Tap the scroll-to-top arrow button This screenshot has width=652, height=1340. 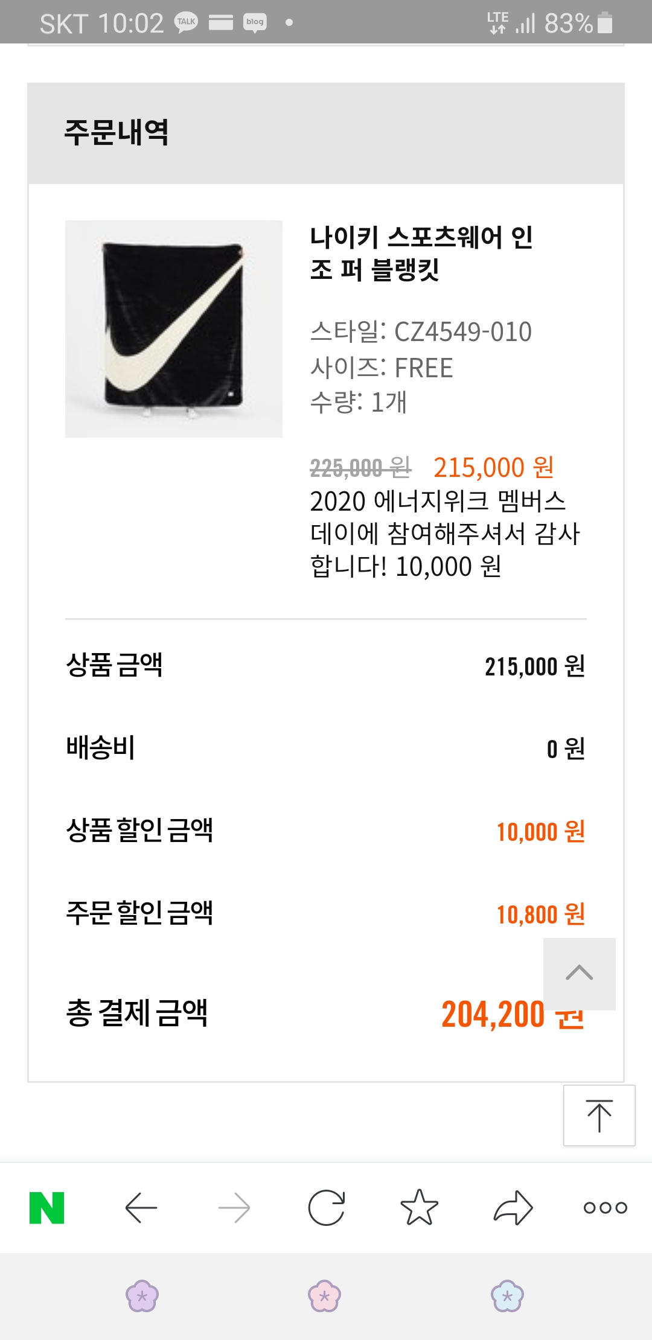[x=599, y=1115]
